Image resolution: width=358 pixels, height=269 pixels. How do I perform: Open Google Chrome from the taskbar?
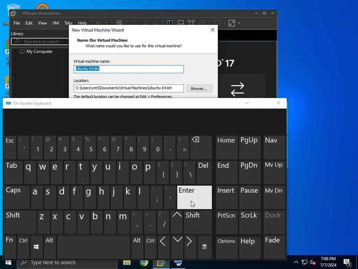[x=144, y=263]
